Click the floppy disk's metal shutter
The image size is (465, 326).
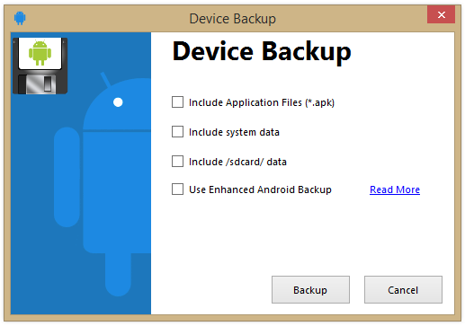41,84
